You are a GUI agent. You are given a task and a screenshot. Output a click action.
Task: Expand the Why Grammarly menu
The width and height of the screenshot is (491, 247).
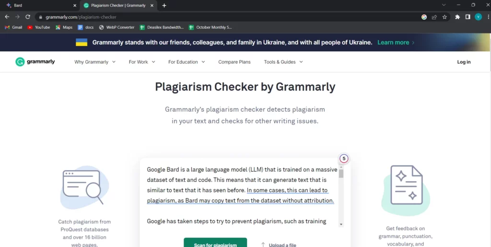click(x=95, y=62)
